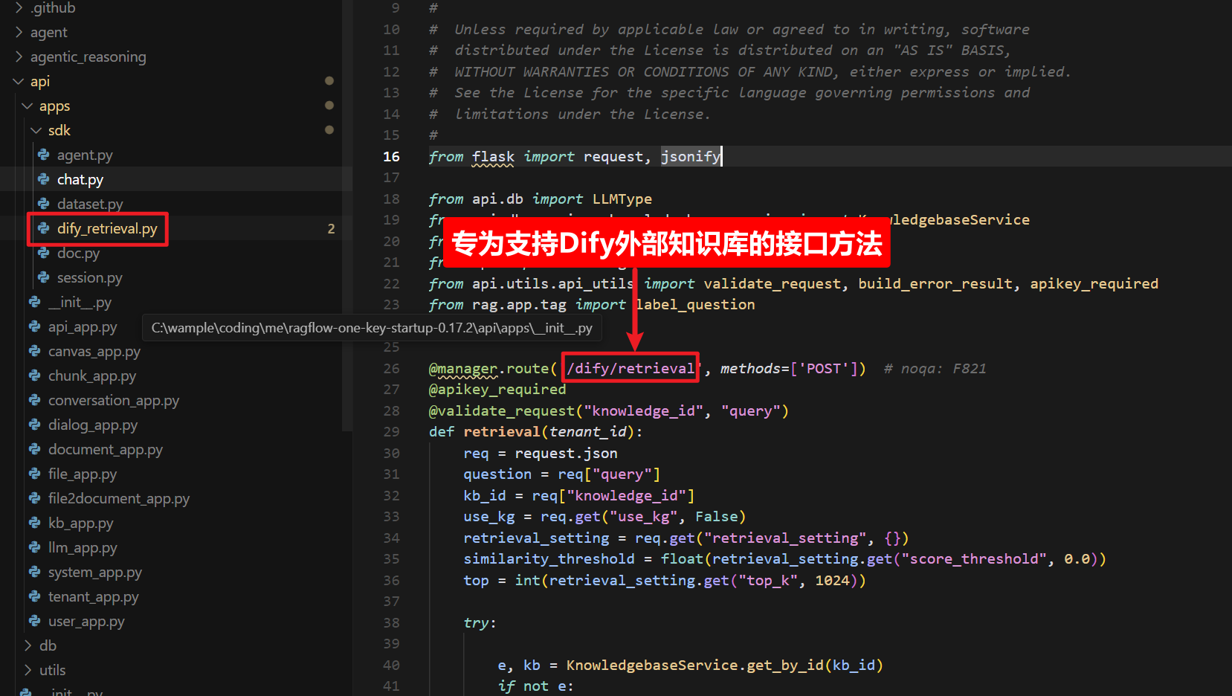
Task: Click the apikey_required decorator on line 27
Action: pos(497,389)
